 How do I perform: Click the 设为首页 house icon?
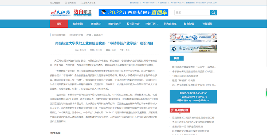tap(66, 3)
